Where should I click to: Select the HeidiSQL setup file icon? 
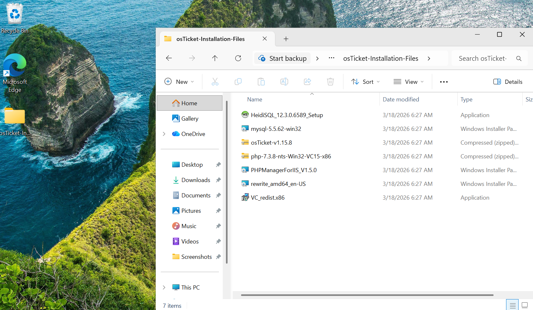245,115
